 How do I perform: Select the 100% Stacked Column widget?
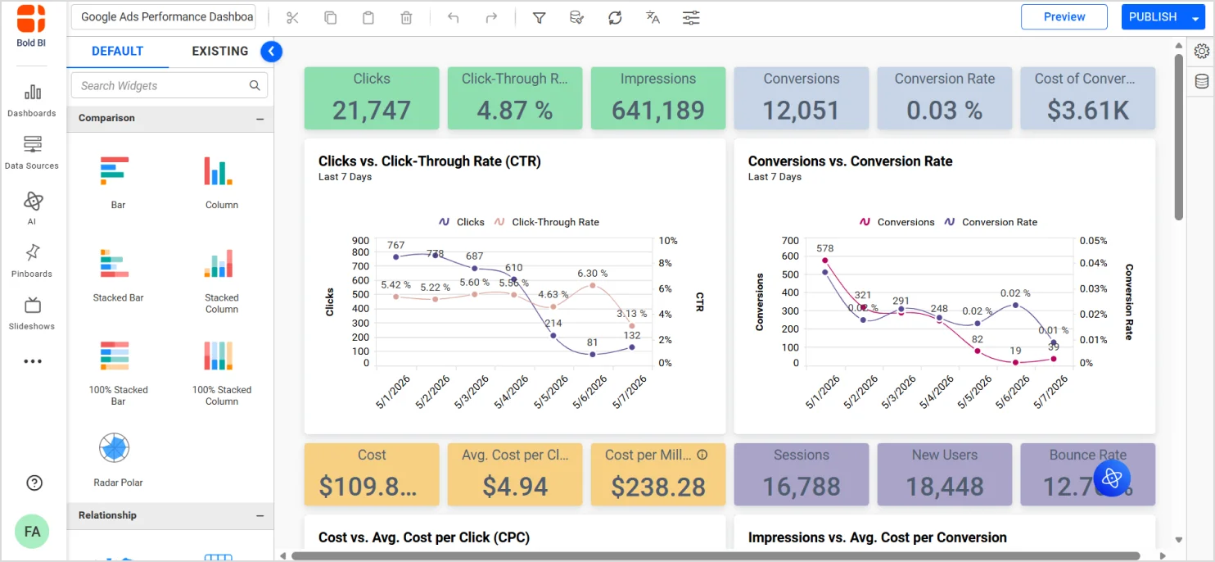(x=221, y=373)
